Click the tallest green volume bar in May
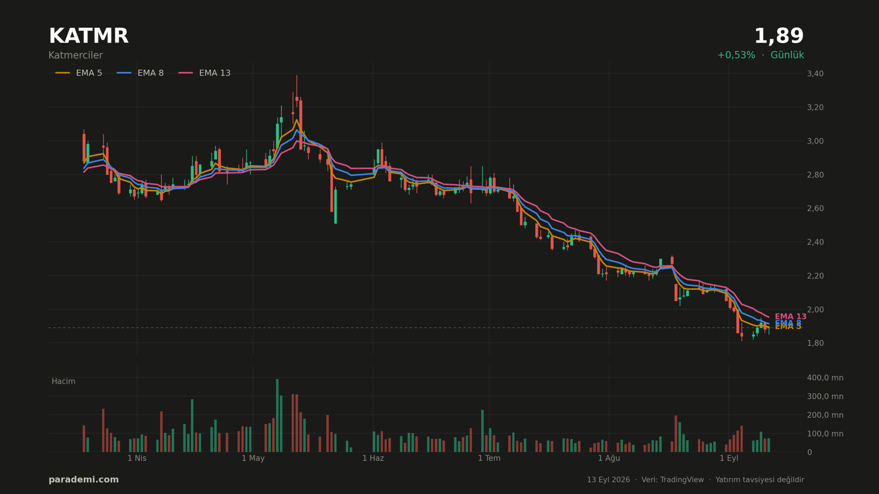This screenshot has width=879, height=494. click(277, 416)
